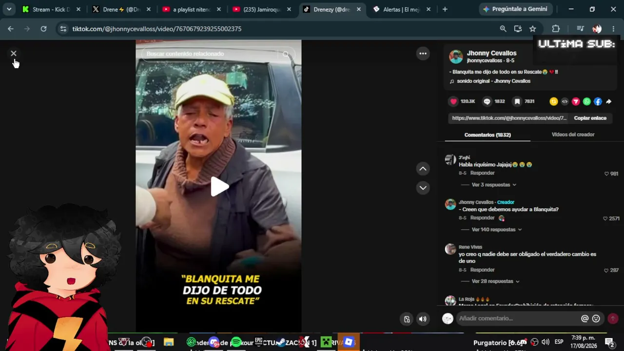Reload the TikTok page

[43, 29]
